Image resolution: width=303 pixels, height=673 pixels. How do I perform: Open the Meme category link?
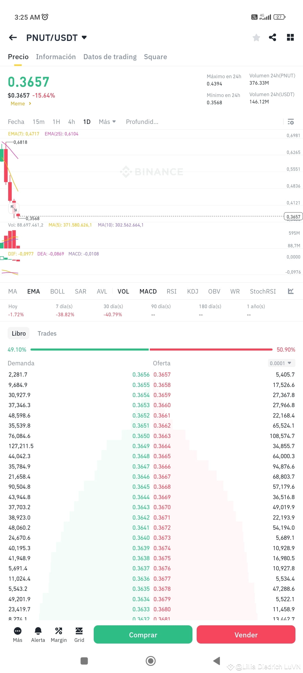[21, 103]
